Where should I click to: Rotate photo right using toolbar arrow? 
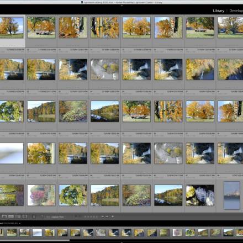pos(107,216)
